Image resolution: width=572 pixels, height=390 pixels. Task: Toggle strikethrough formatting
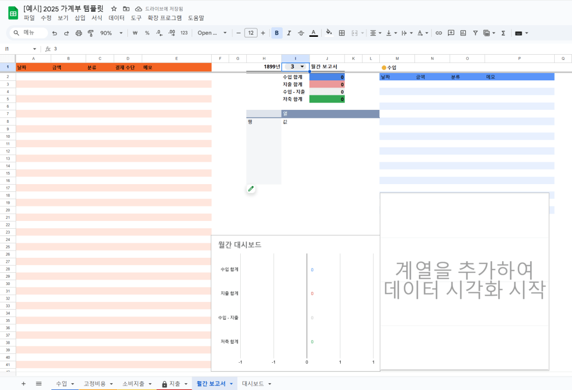click(x=301, y=33)
